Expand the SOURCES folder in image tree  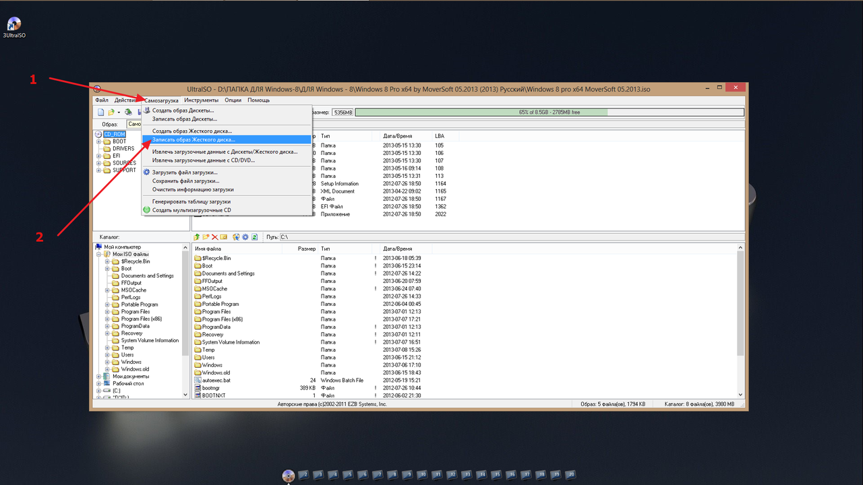[99, 163]
